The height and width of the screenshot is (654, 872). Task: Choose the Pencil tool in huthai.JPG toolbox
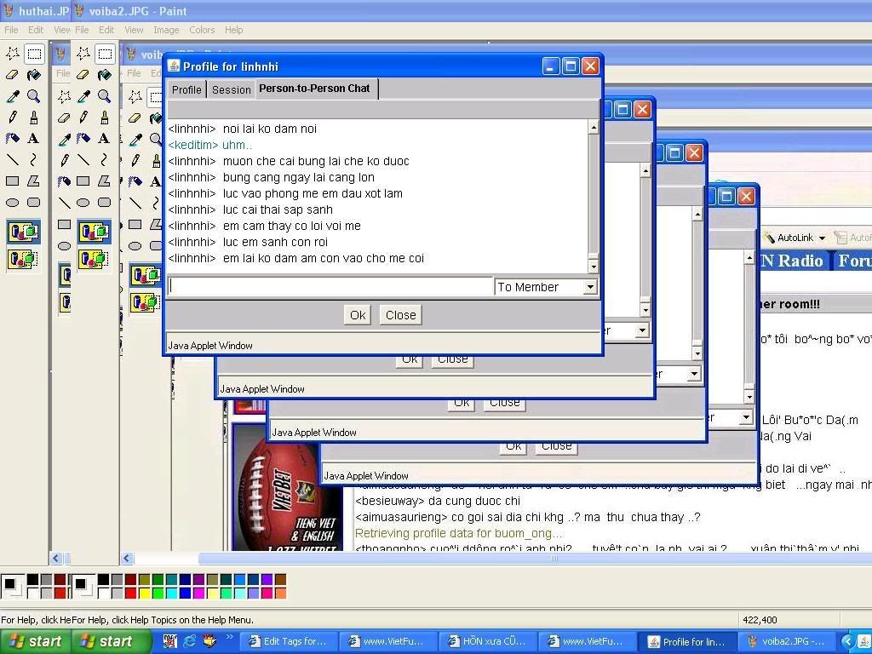[x=13, y=117]
